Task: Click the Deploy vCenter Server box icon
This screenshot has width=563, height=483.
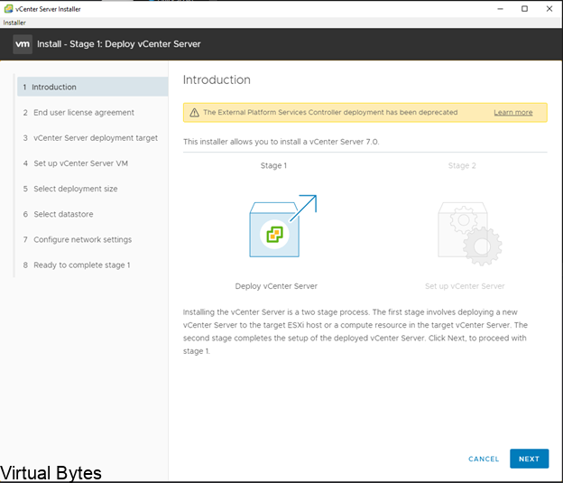Action: [283, 226]
